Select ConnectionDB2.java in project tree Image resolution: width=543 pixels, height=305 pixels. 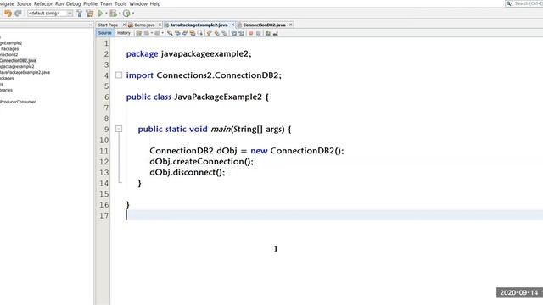18,60
